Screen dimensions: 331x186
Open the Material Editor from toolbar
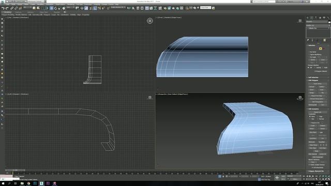[x=160, y=8]
